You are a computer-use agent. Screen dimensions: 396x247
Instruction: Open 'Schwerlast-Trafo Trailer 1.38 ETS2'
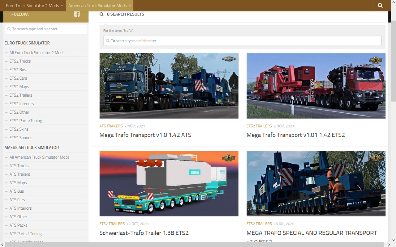[x=144, y=233]
